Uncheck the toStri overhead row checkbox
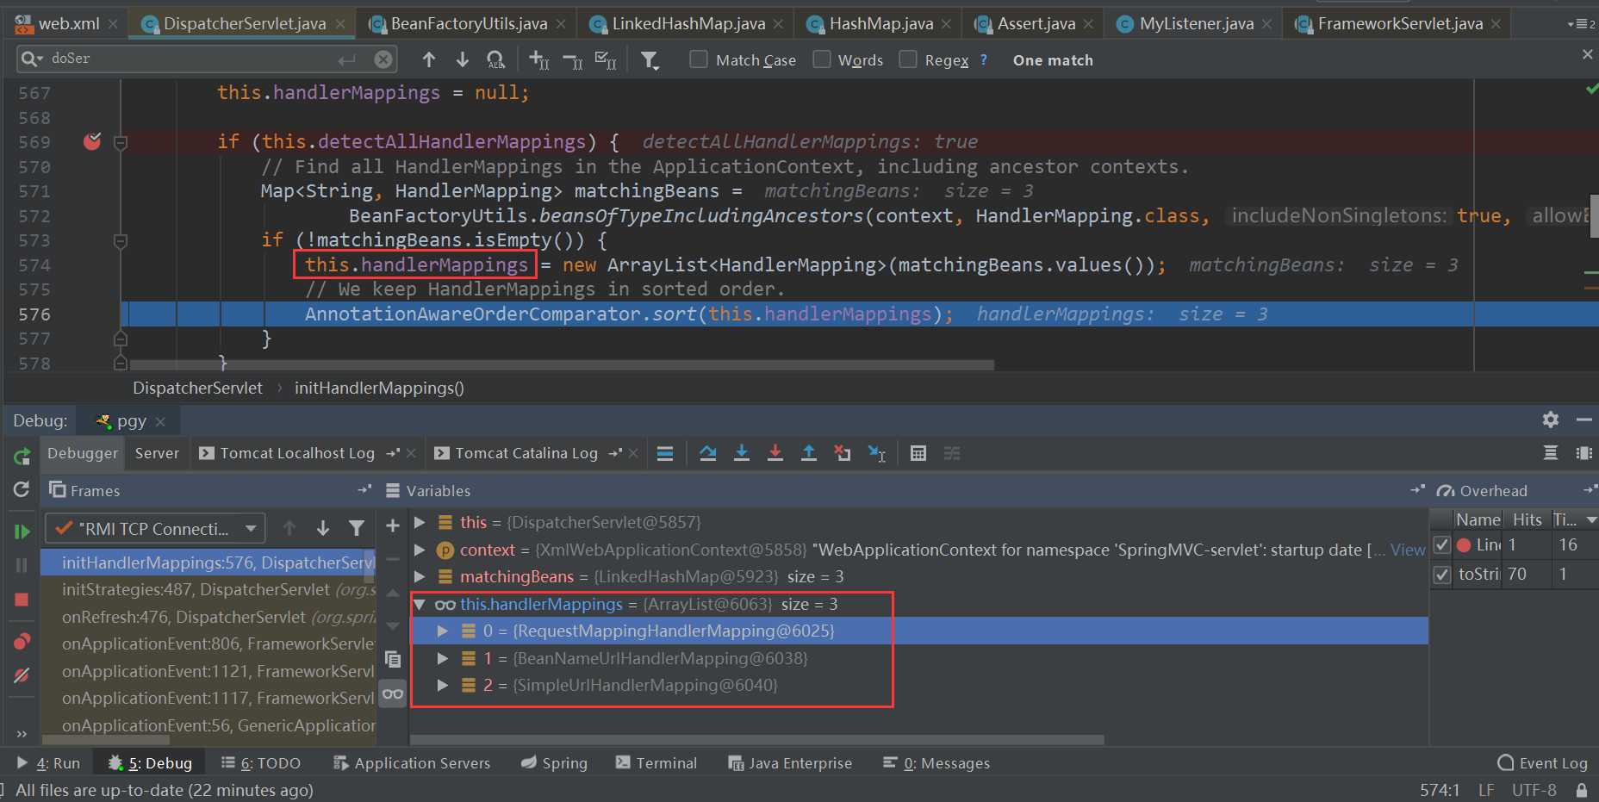 (1442, 575)
